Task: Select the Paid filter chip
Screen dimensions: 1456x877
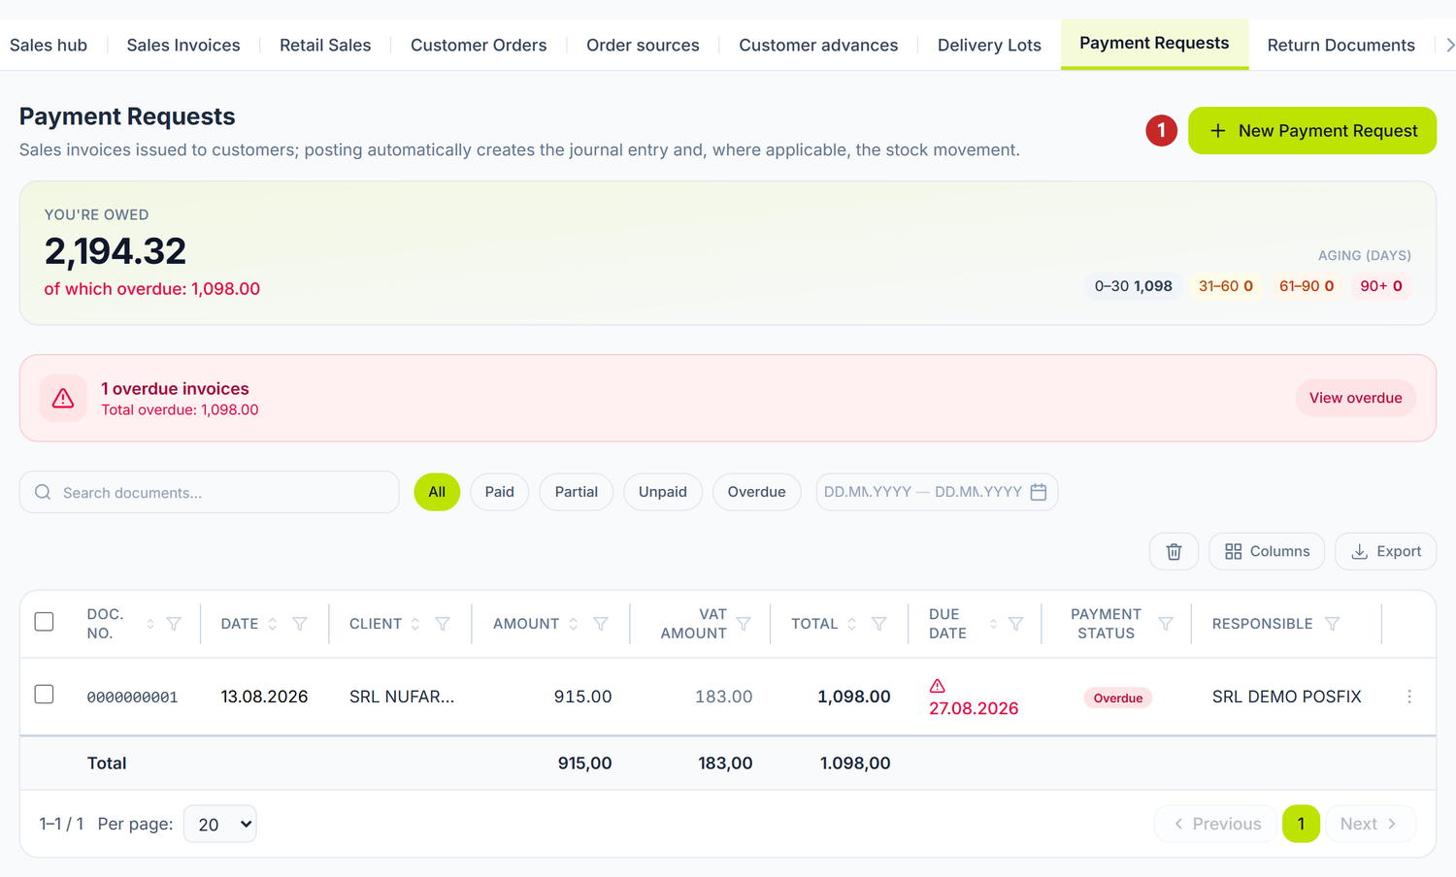Action: pyautogui.click(x=500, y=492)
